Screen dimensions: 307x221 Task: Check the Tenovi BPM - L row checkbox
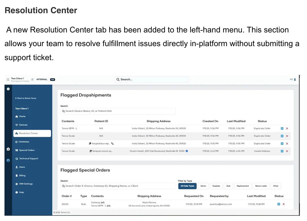pyautogui.click(x=282, y=128)
